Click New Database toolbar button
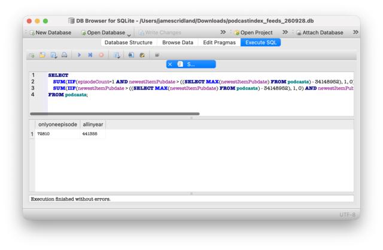This screenshot has width=383, height=250. (50, 33)
